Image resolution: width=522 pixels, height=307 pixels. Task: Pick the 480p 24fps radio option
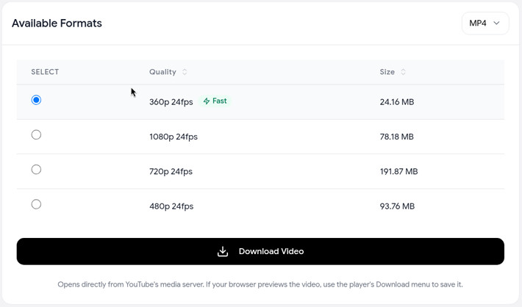click(36, 204)
